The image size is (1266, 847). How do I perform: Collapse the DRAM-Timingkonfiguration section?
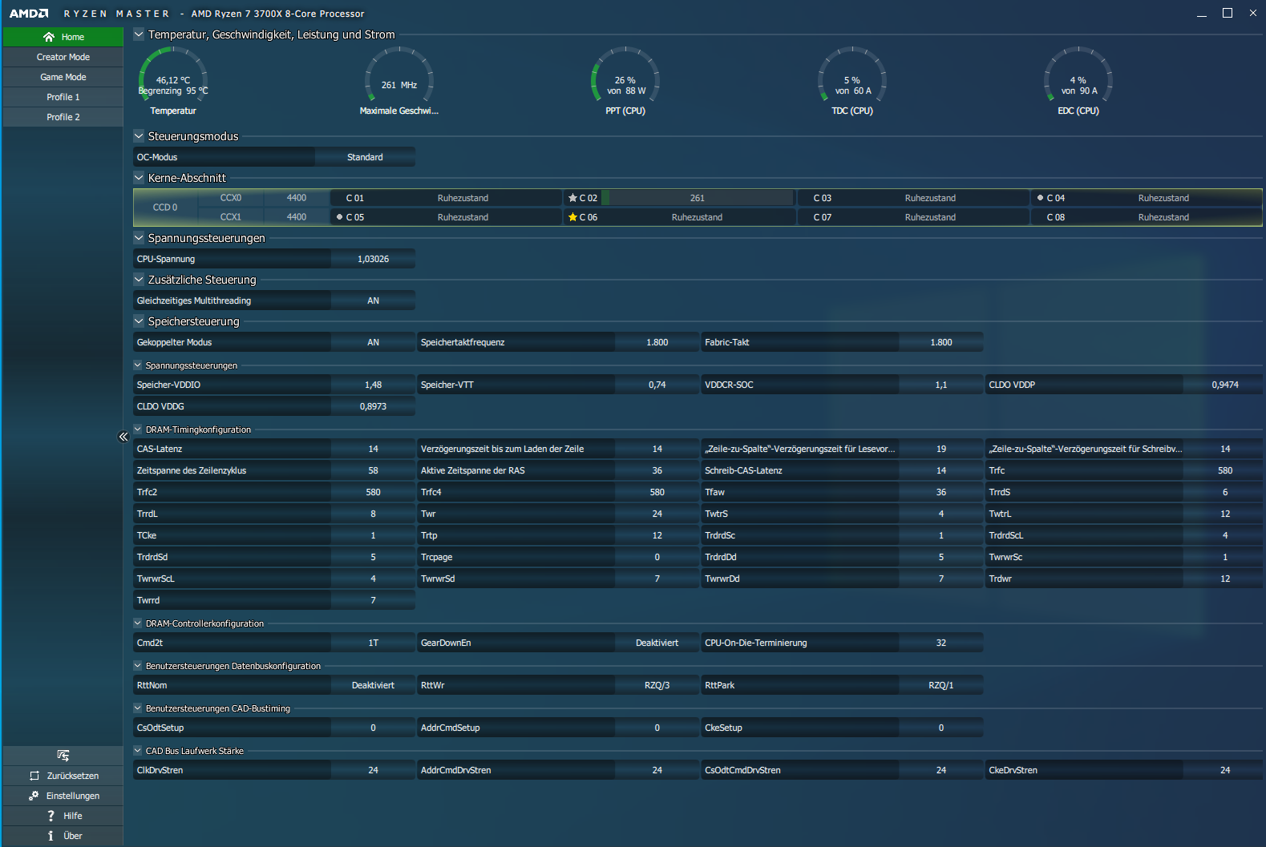[x=138, y=429]
